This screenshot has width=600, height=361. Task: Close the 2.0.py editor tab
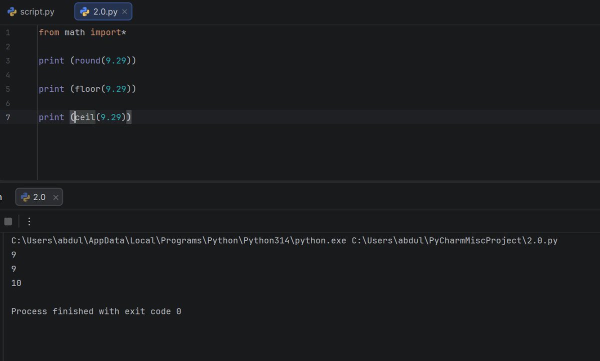[124, 11]
